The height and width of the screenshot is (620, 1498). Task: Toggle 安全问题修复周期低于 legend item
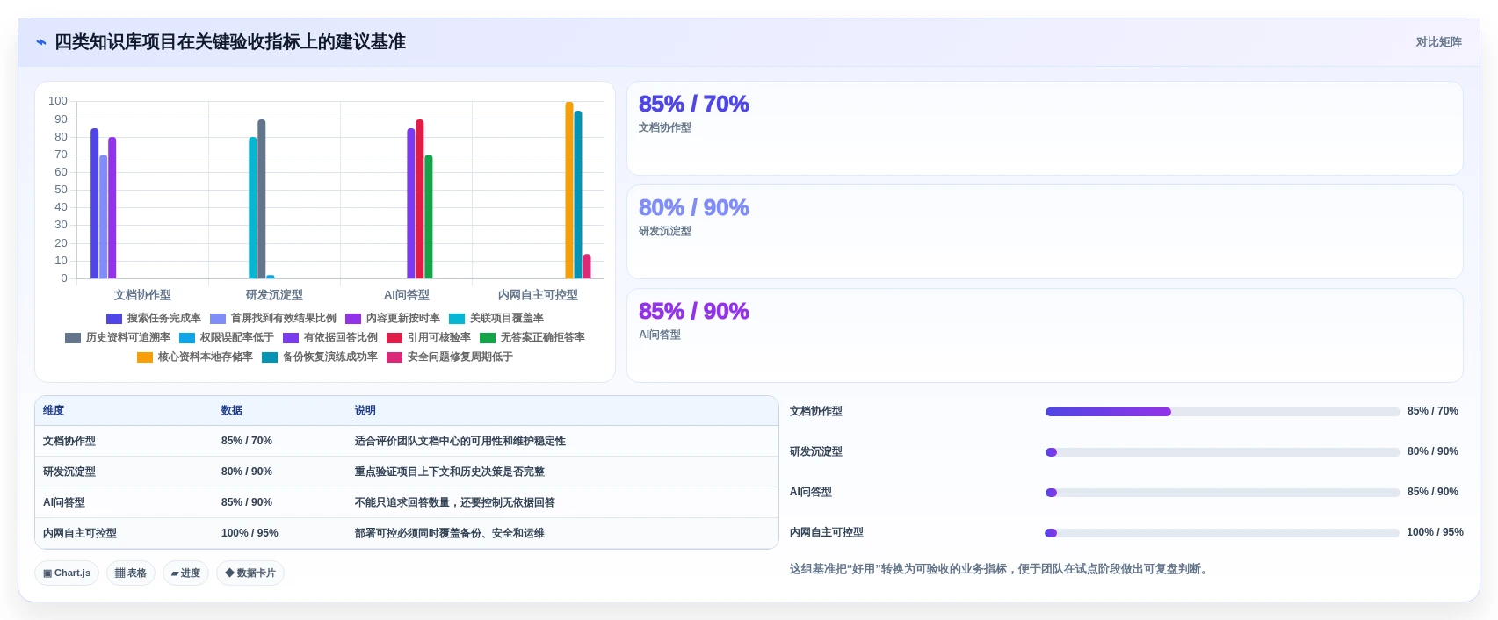coord(450,357)
